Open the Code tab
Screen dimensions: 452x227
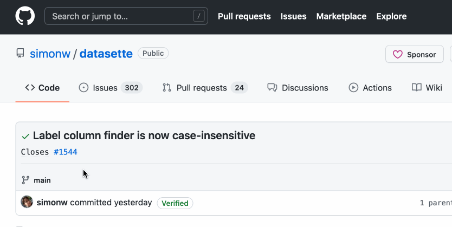pyautogui.click(x=42, y=88)
